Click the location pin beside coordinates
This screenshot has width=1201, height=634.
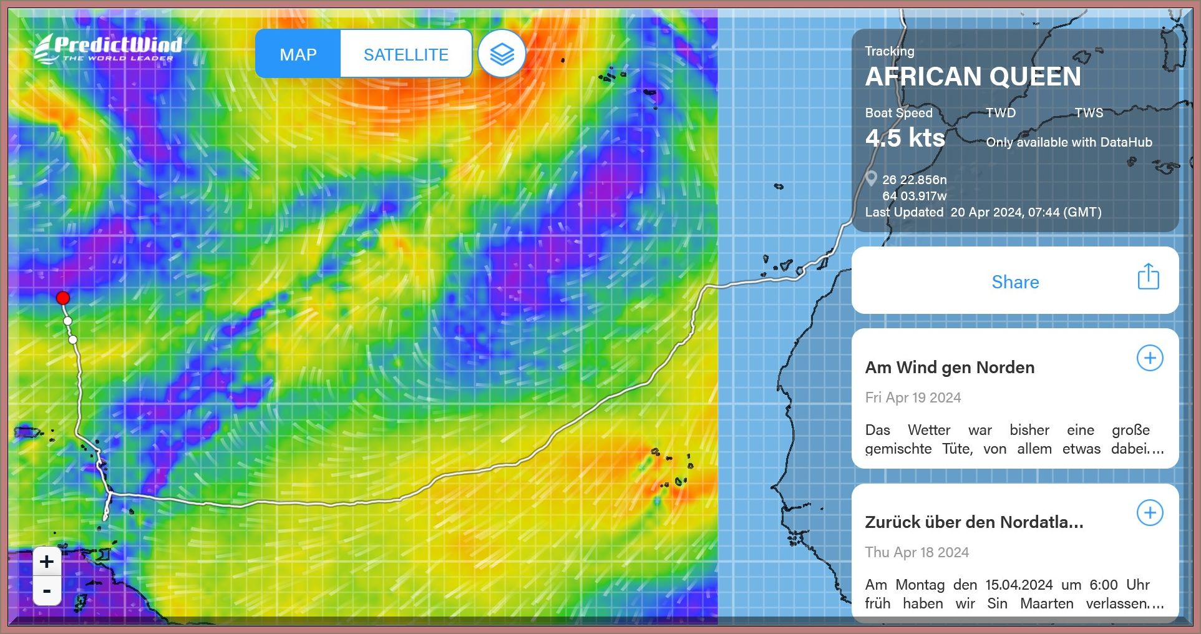(x=872, y=179)
